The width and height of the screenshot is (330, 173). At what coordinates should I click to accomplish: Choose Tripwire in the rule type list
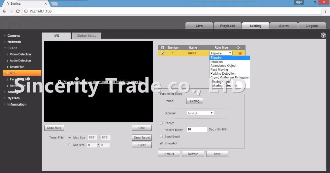[230, 58]
